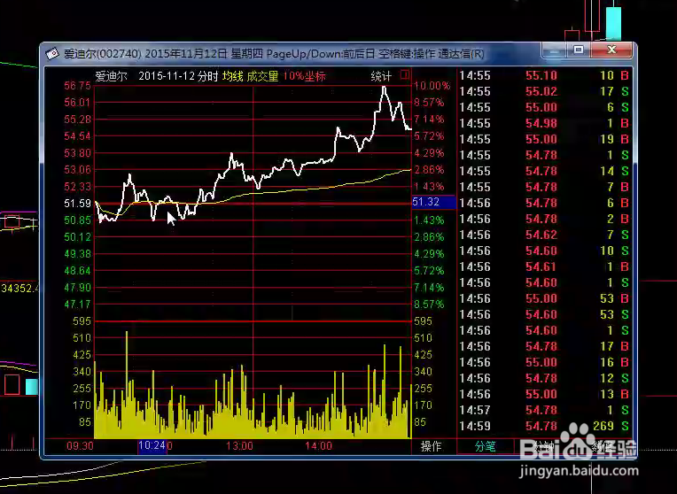Click the 56.75 top price axis label
The image size is (677, 494).
click(x=78, y=85)
